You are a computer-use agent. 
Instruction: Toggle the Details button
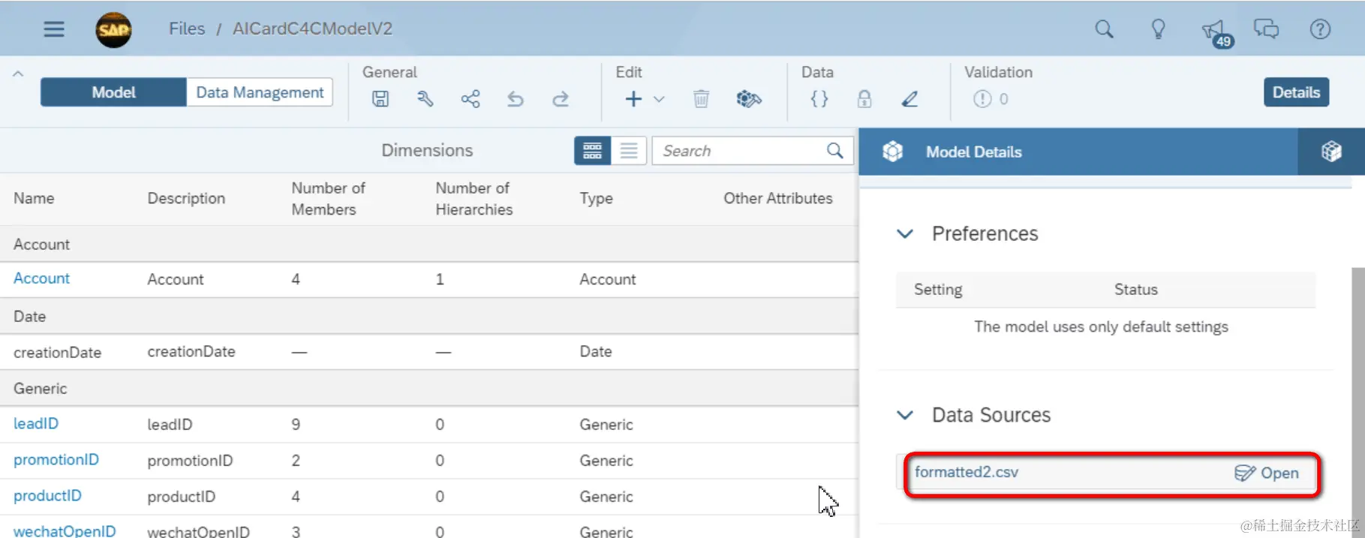pos(1296,92)
